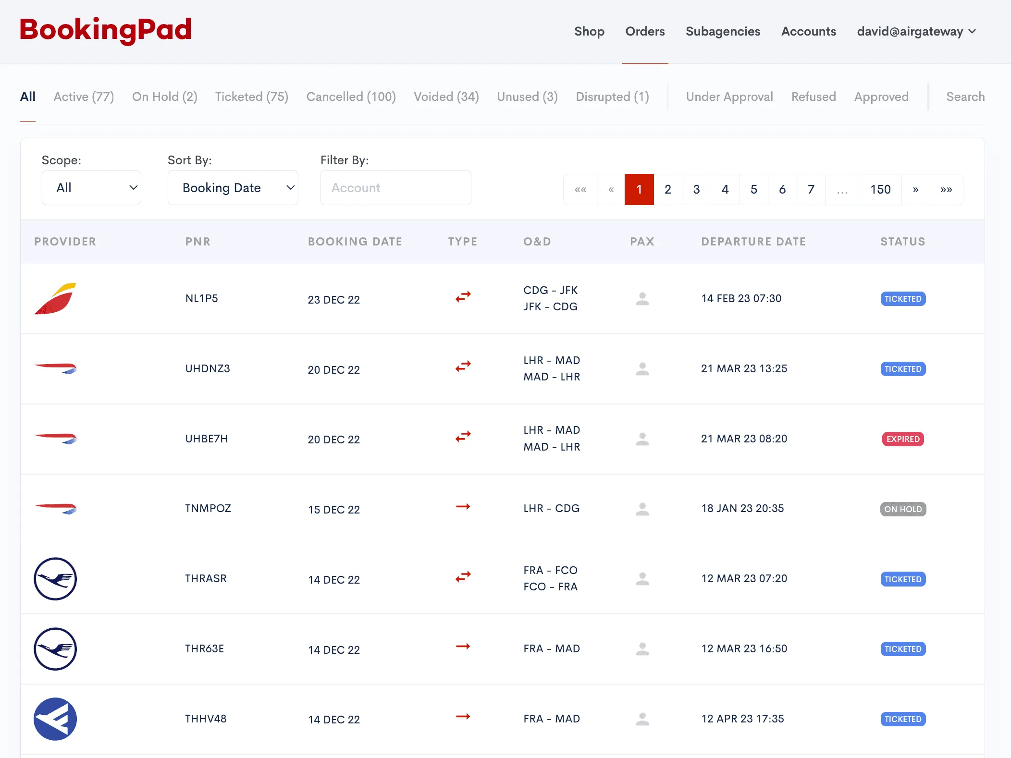Click the BookingPad logo
This screenshot has height=758, width=1011.
tap(106, 30)
